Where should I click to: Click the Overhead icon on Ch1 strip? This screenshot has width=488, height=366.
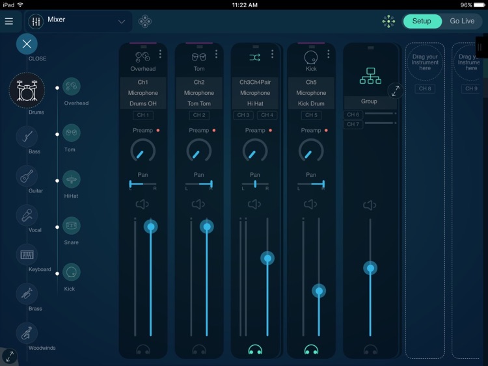pos(142,57)
